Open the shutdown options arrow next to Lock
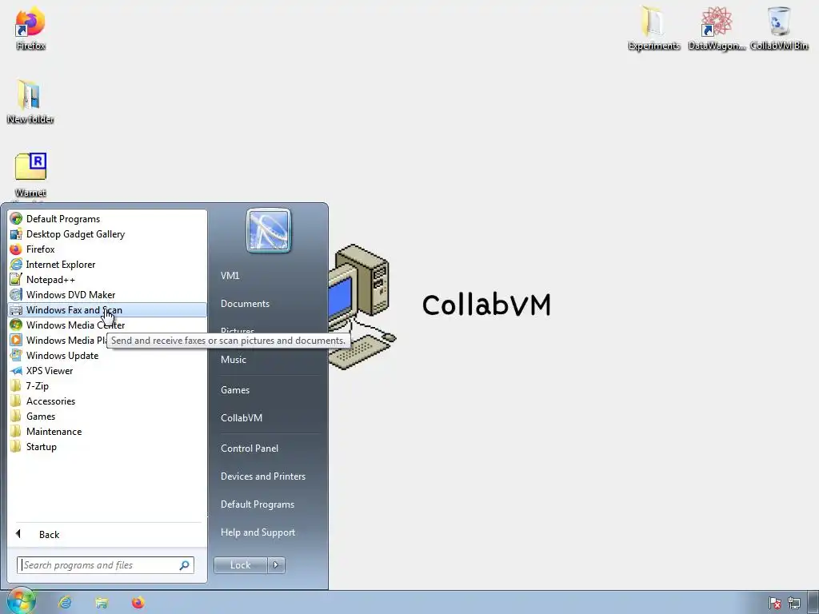This screenshot has width=819, height=614. coord(276,565)
